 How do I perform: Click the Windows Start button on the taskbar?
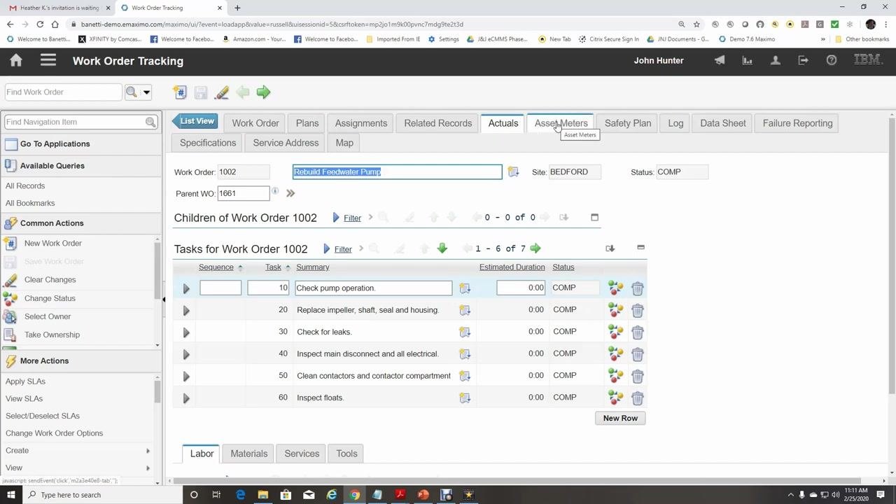pos(12,495)
